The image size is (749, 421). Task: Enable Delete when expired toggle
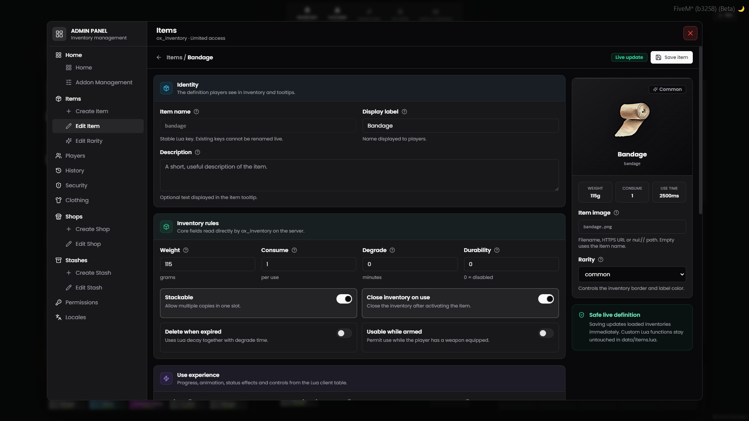tap(344, 333)
